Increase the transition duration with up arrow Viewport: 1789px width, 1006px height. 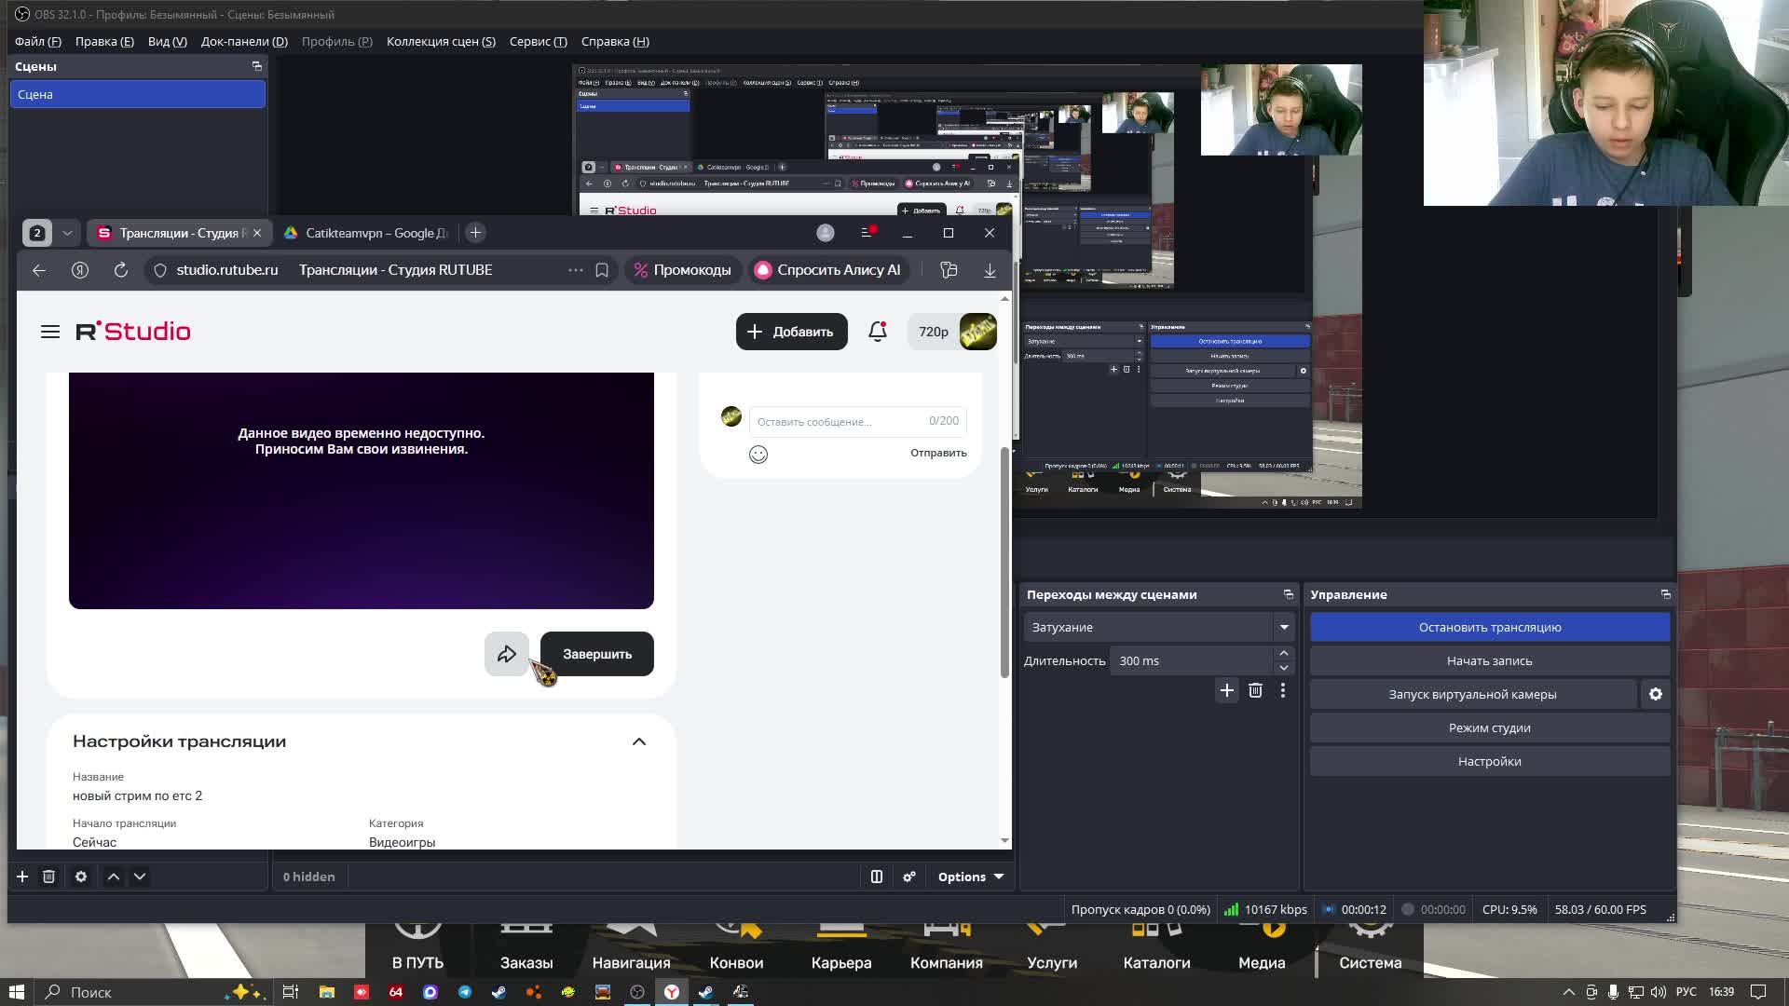(x=1284, y=653)
